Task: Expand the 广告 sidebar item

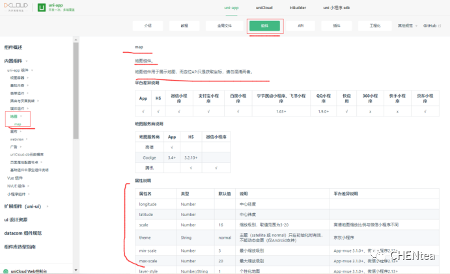Action: click(16, 147)
